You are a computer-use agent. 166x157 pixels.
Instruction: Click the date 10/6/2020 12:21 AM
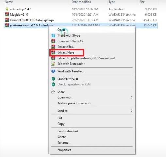click(85, 14)
